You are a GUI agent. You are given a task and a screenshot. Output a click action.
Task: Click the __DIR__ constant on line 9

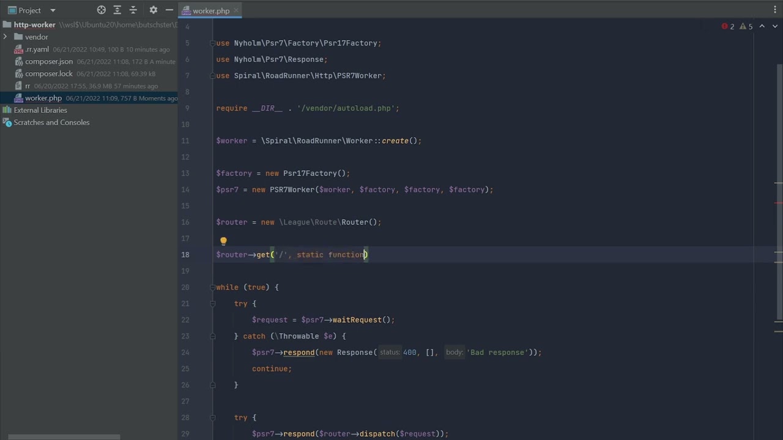tap(267, 108)
